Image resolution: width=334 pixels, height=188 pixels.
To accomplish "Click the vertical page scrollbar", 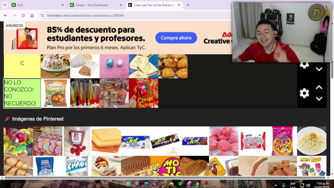I will coord(332,69).
